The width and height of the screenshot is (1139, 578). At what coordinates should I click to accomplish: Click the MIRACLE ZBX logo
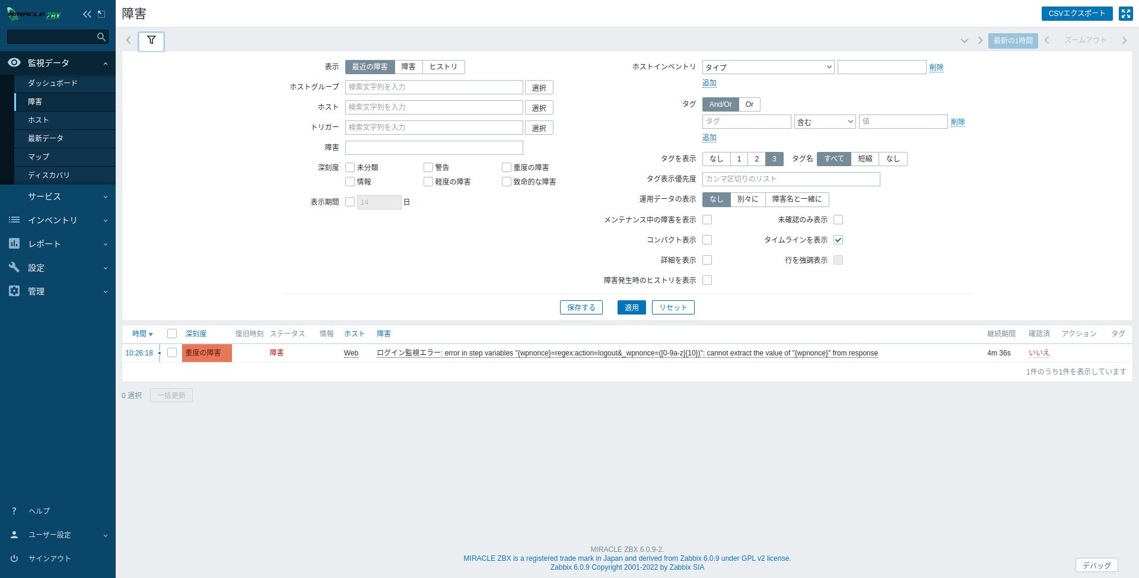(34, 14)
